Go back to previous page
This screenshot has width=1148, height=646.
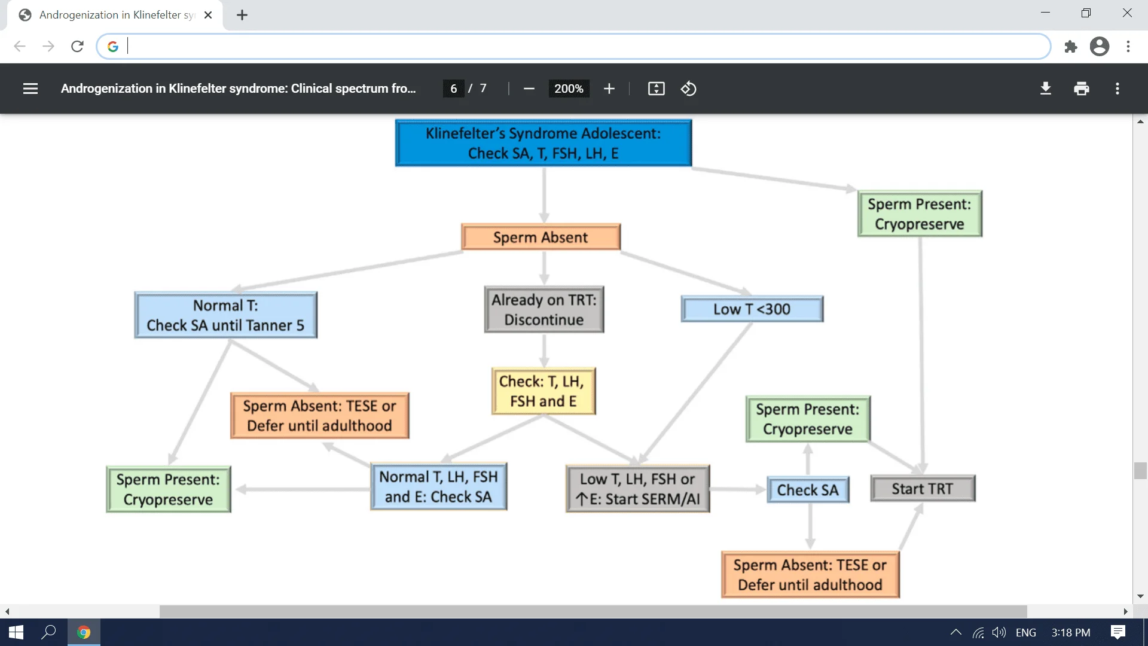point(20,46)
